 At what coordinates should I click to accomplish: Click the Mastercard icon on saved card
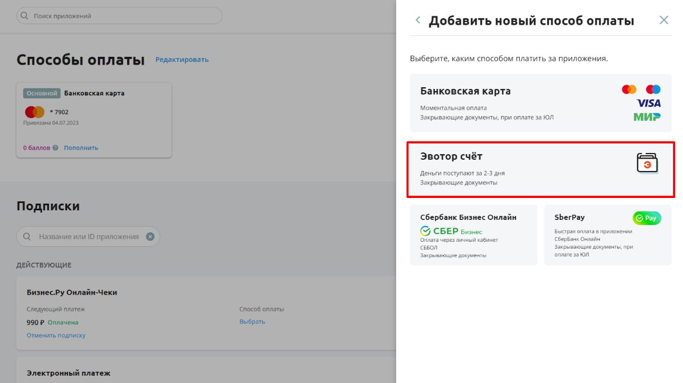click(35, 112)
